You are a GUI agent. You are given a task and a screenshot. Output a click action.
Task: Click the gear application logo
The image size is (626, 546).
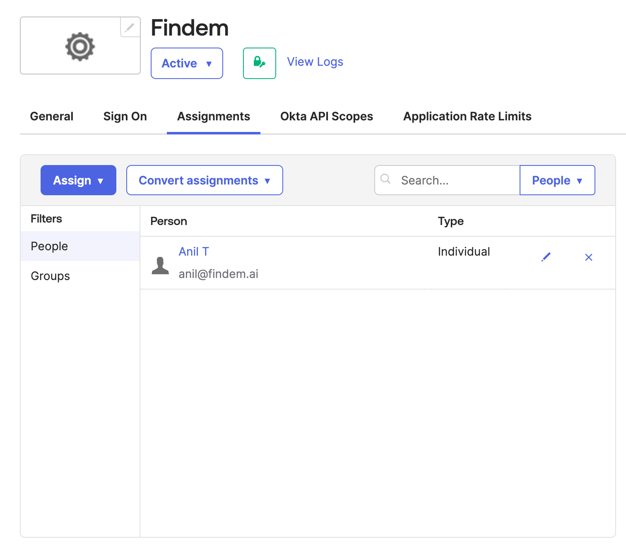[80, 46]
